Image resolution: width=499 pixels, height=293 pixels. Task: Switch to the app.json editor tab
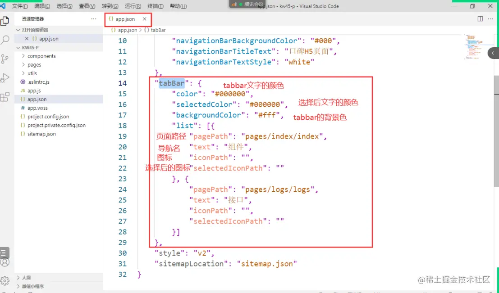point(127,19)
